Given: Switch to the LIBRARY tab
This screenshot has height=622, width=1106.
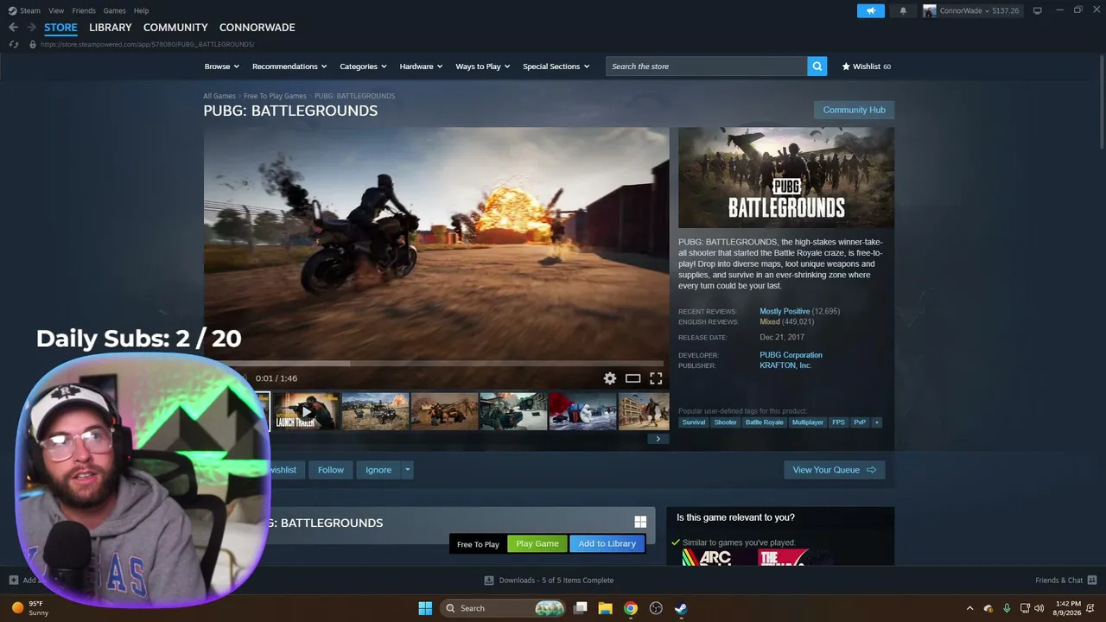Looking at the screenshot, I should coord(111,28).
